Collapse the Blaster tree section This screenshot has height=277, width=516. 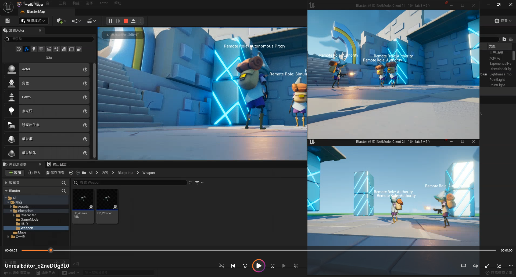tap(6, 191)
